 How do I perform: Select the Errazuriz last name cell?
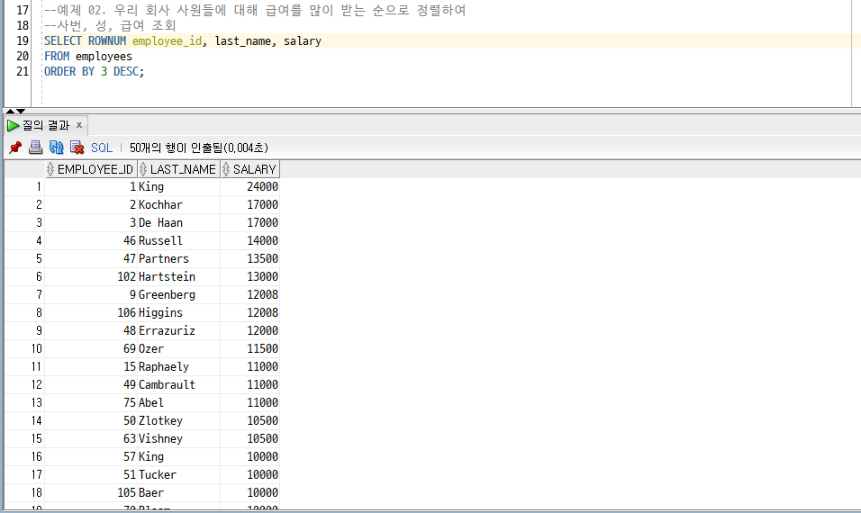(x=178, y=331)
